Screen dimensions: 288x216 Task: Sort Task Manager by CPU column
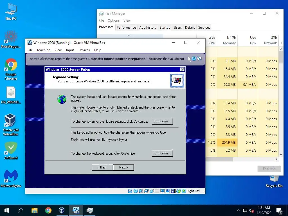[212, 40]
